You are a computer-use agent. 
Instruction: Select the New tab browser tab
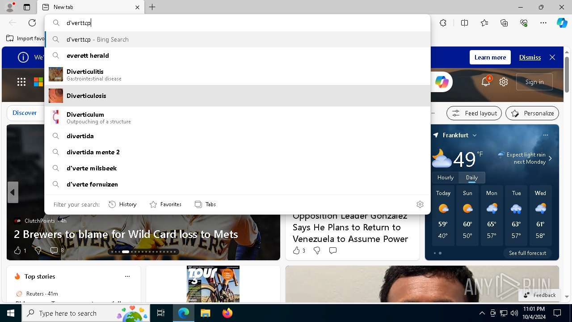pyautogui.click(x=91, y=7)
